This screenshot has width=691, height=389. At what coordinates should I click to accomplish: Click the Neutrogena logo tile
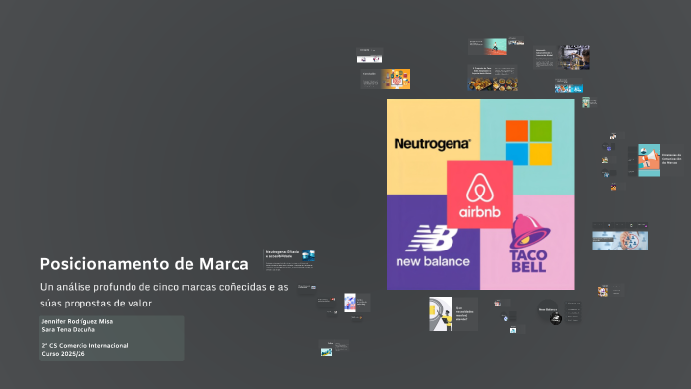433,146
